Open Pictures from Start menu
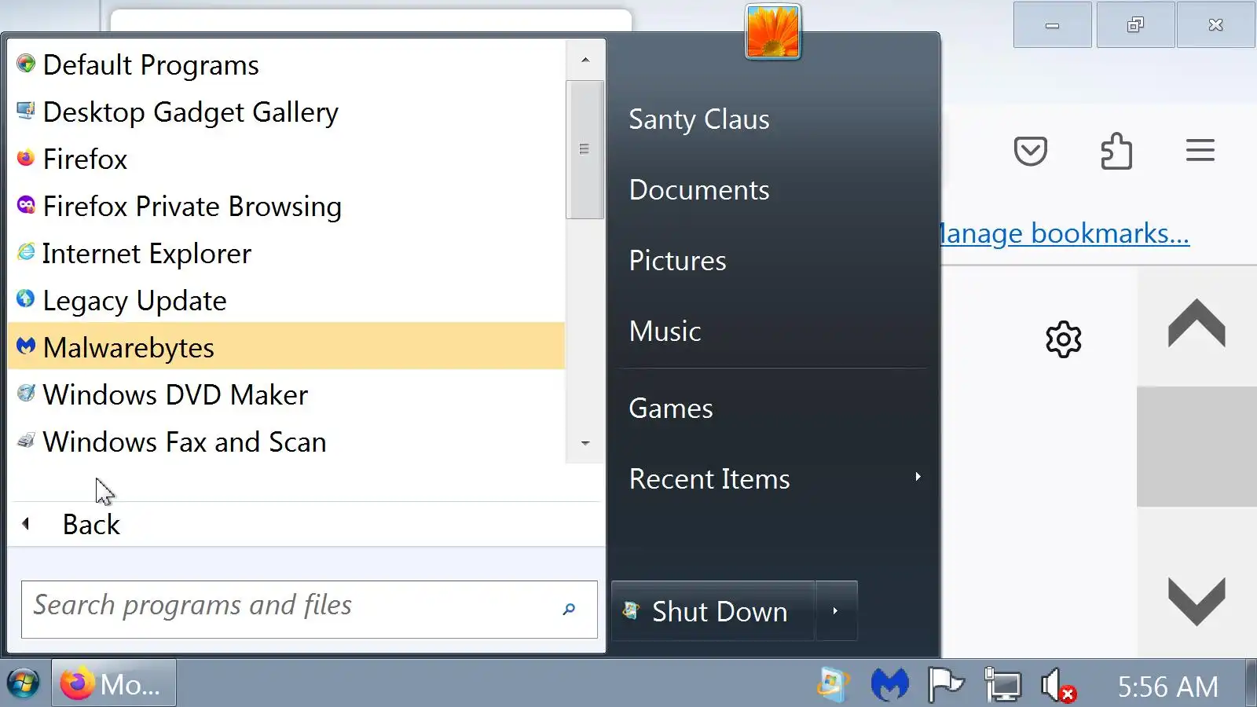Image resolution: width=1257 pixels, height=707 pixels. tap(677, 261)
